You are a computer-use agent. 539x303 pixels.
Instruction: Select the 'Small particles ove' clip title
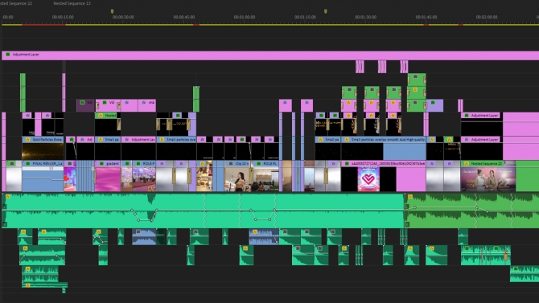[181, 140]
